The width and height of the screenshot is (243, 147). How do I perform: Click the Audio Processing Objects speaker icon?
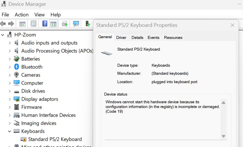(x=16, y=51)
